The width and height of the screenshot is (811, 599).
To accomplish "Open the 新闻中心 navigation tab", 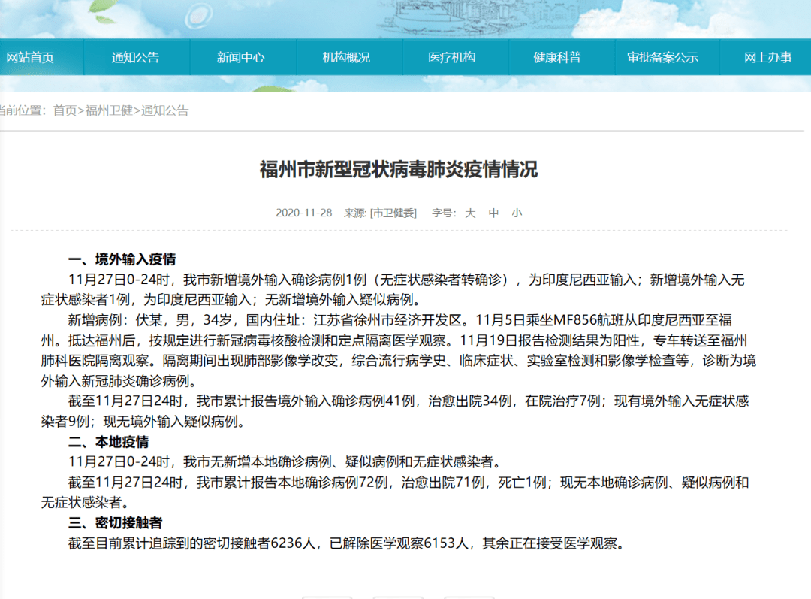I will 243,56.
